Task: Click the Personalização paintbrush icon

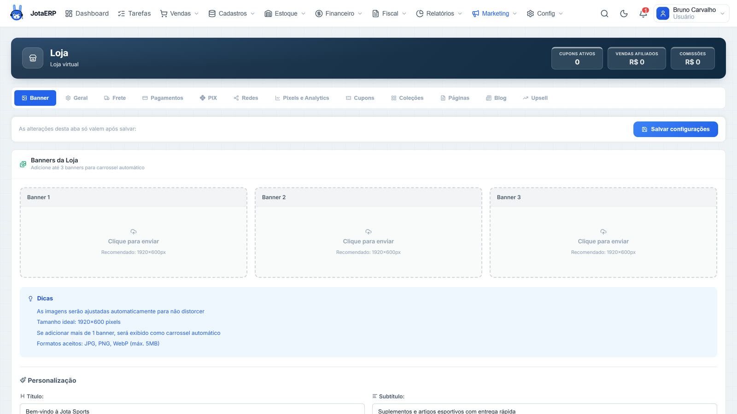Action: (x=23, y=380)
